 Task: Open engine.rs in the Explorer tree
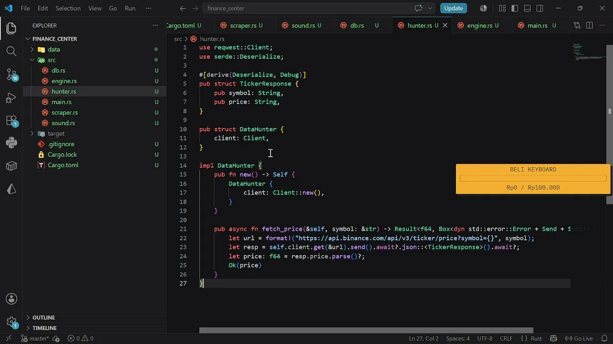click(64, 81)
